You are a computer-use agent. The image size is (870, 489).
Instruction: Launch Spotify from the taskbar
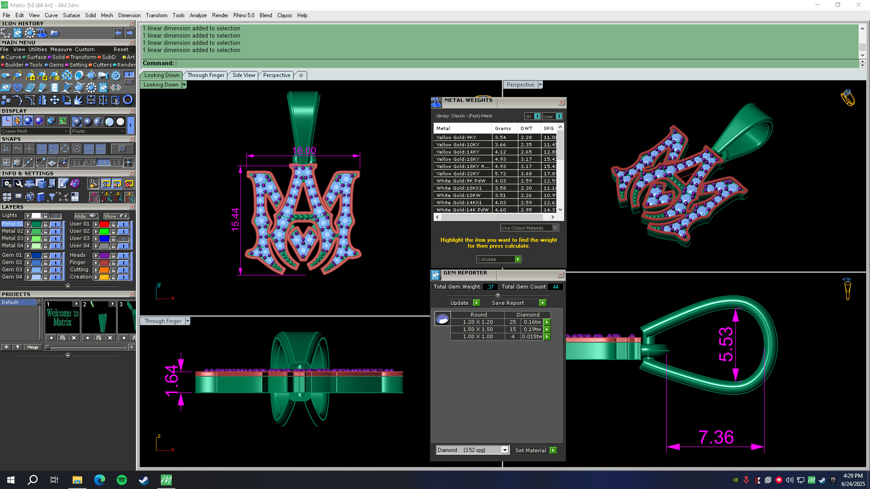[x=121, y=480]
